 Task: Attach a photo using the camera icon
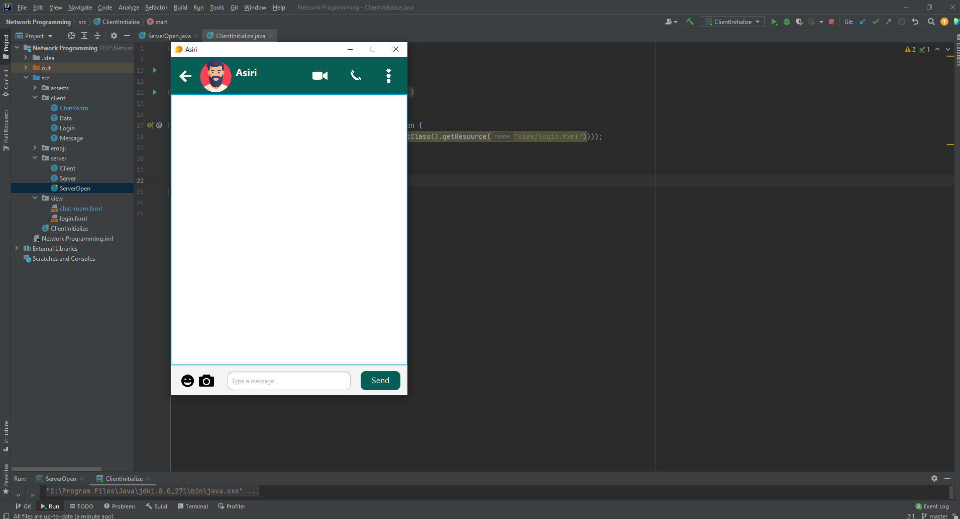[206, 381]
